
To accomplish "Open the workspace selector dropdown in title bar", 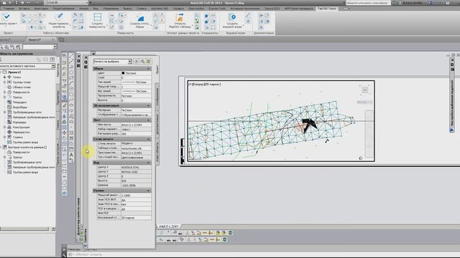I will (66, 3).
